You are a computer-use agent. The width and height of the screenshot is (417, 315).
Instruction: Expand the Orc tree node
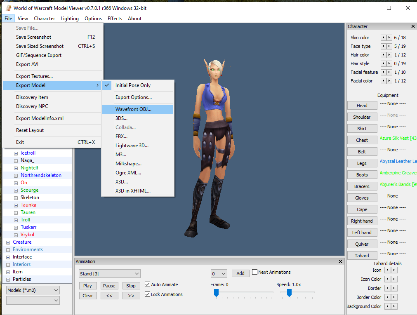coord(16,183)
